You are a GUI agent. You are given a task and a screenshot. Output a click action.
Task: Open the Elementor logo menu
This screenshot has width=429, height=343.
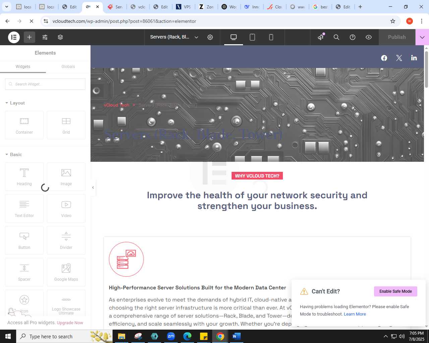(x=14, y=37)
